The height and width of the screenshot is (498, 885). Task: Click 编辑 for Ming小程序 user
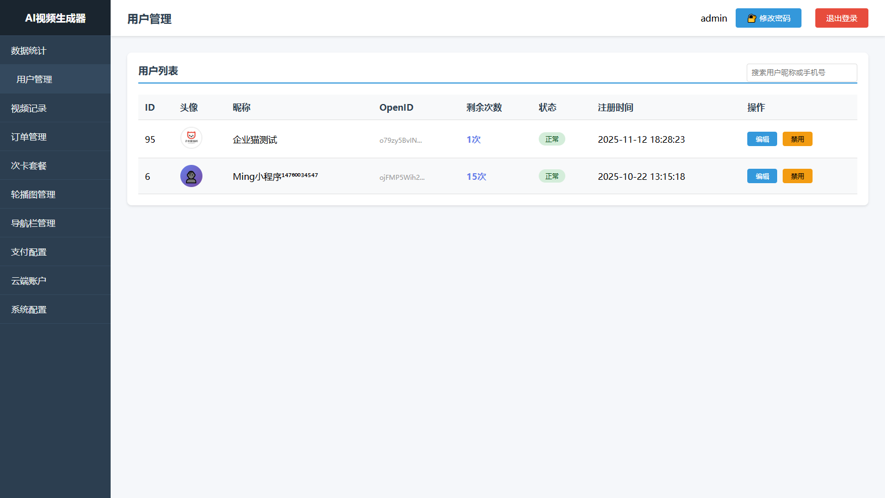pos(762,176)
